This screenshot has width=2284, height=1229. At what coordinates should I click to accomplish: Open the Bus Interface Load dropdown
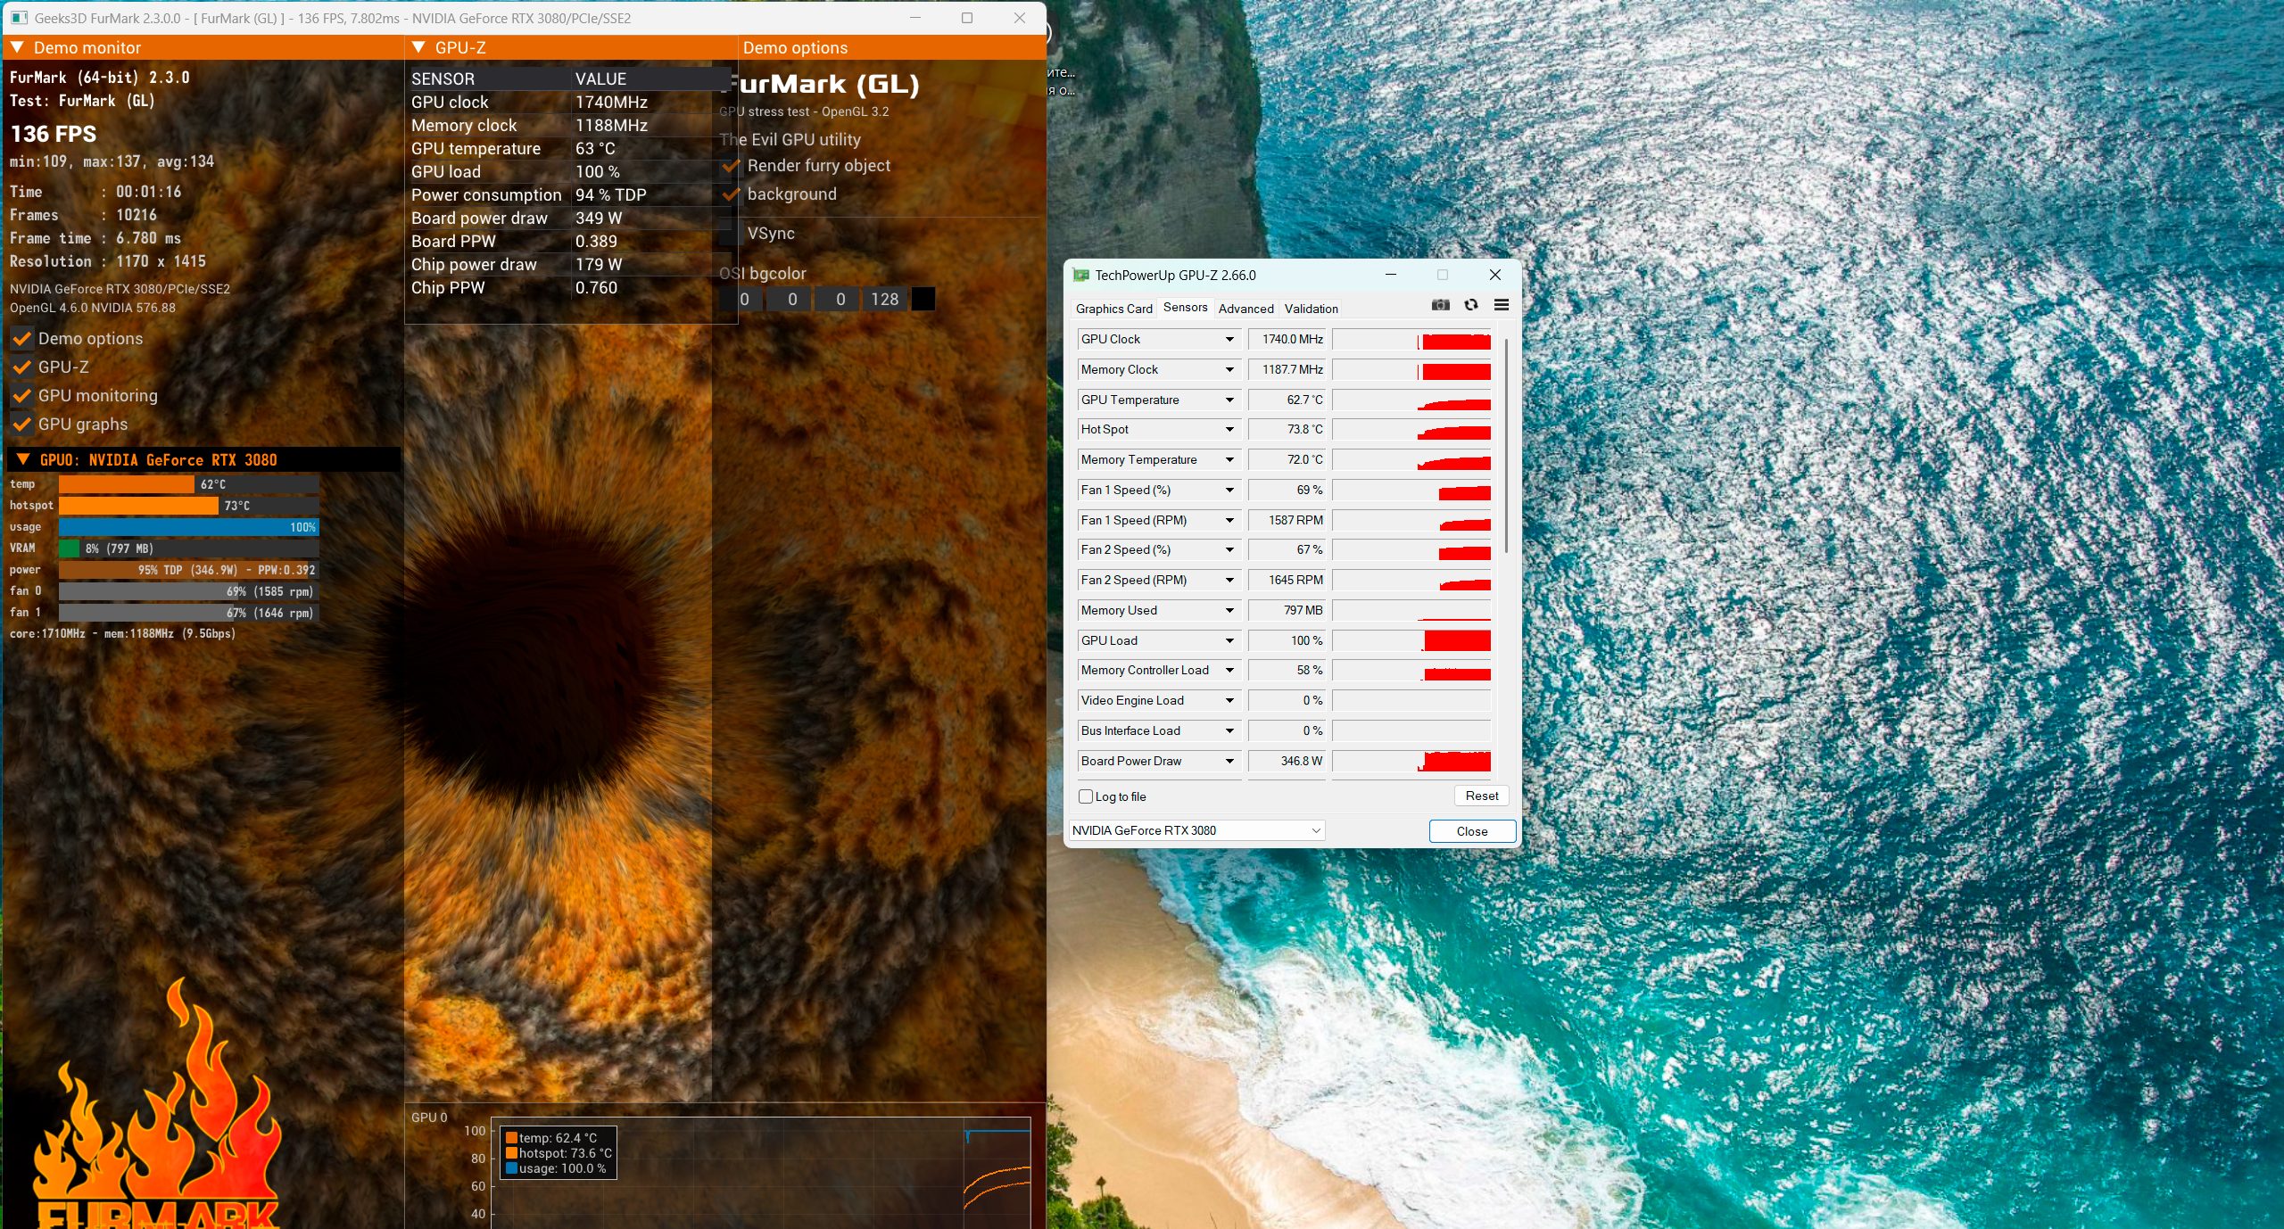1229,730
